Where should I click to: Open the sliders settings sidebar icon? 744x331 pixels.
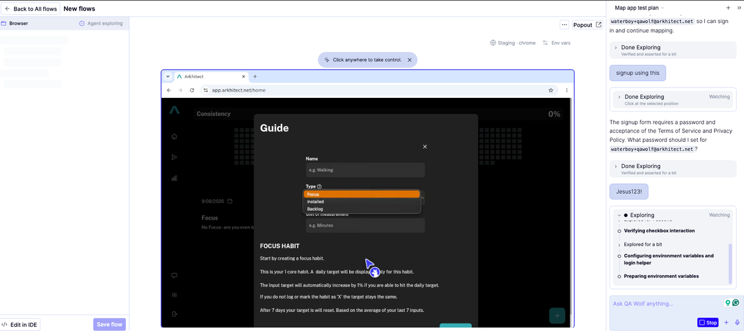(174, 295)
